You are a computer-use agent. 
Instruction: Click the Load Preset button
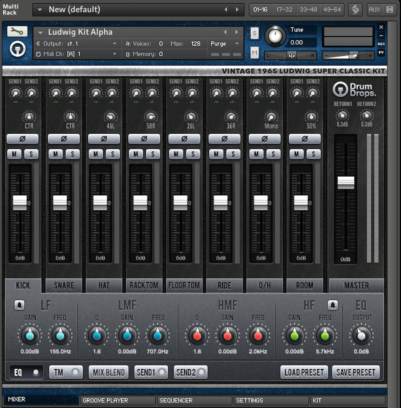click(x=304, y=372)
